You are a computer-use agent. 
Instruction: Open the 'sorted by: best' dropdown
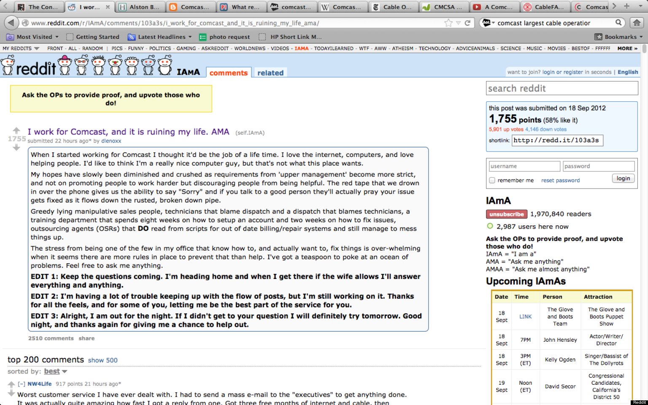tap(55, 371)
